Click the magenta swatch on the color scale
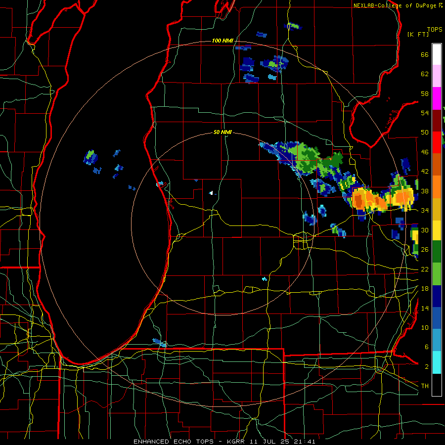The height and width of the screenshot is (445, 445). point(437,98)
